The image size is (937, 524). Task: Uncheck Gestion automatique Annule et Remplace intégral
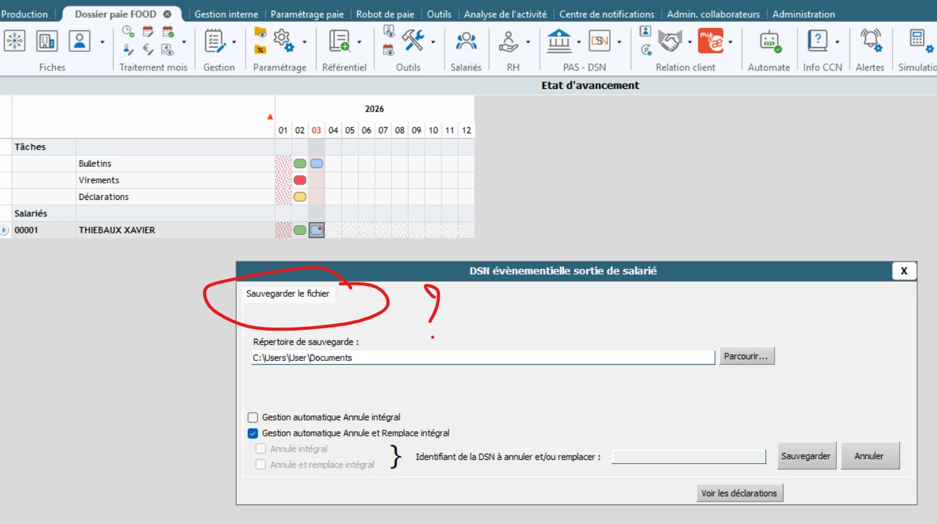pos(253,433)
